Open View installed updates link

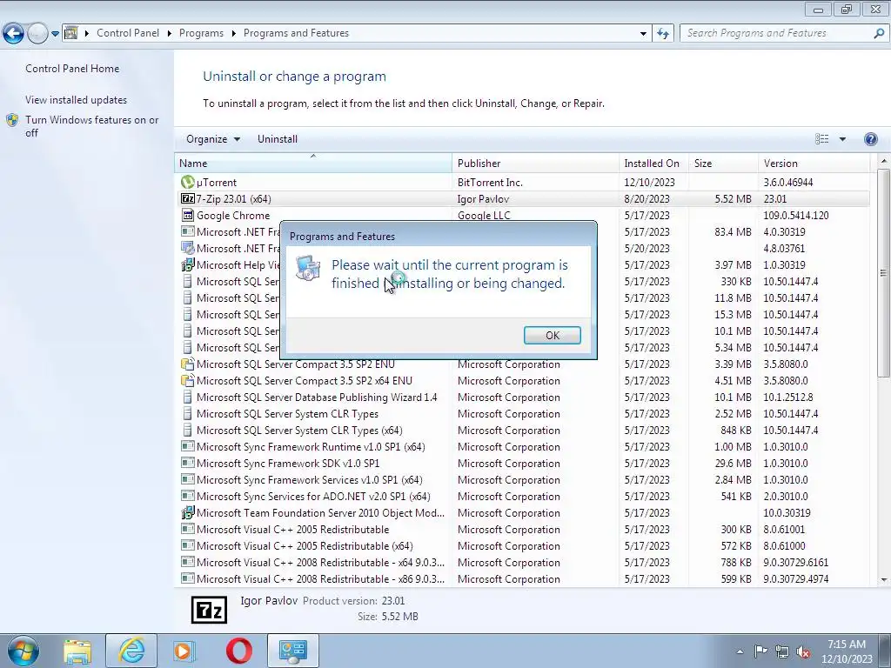[77, 100]
